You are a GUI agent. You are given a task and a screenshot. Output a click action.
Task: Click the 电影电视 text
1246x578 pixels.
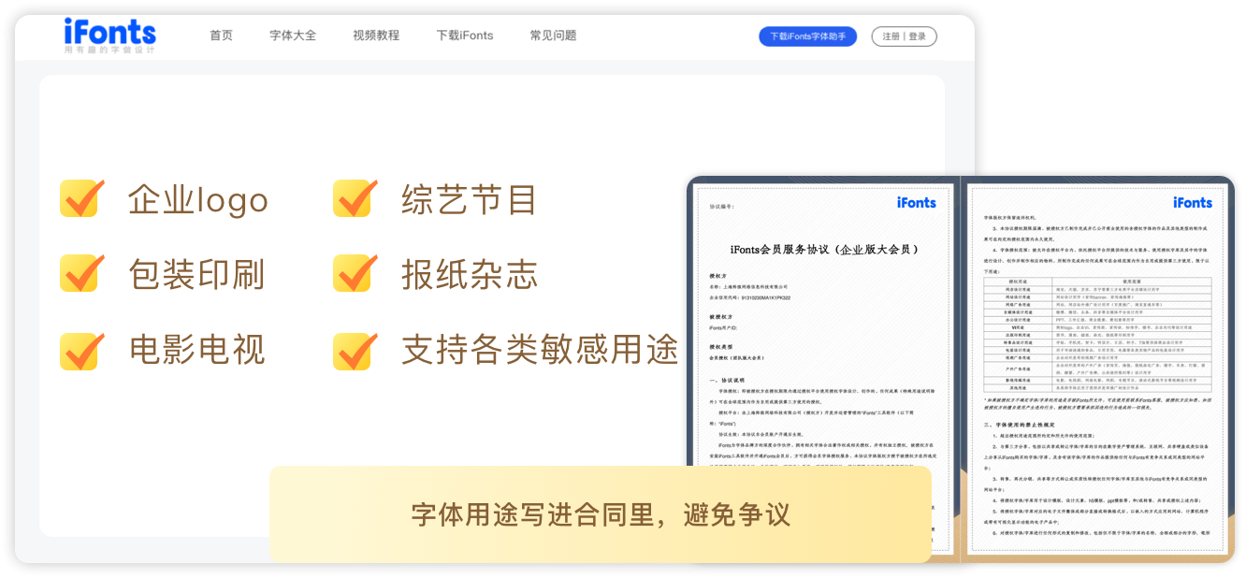(197, 350)
